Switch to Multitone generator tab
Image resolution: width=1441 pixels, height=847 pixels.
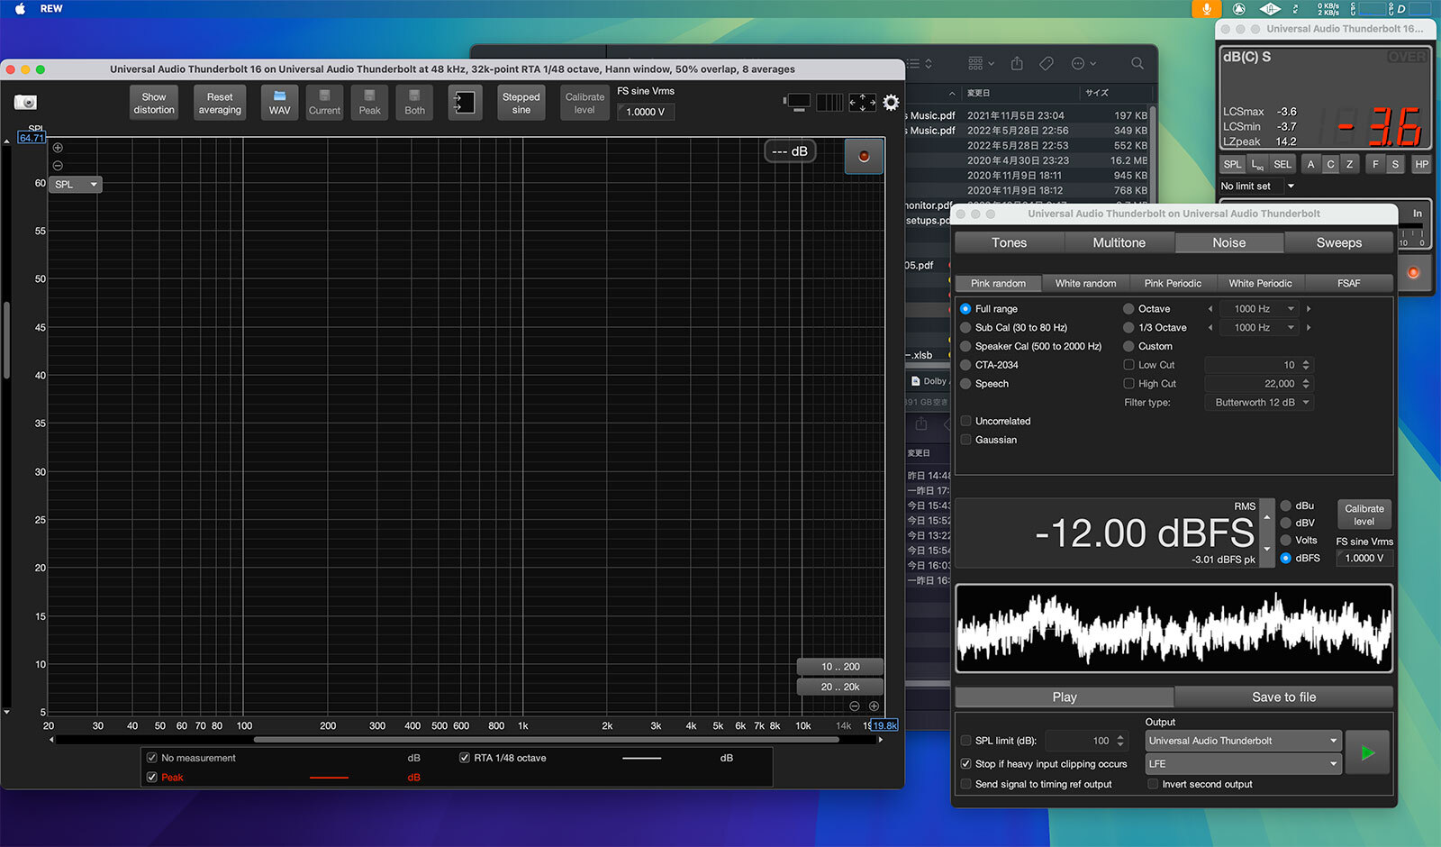[1119, 243]
